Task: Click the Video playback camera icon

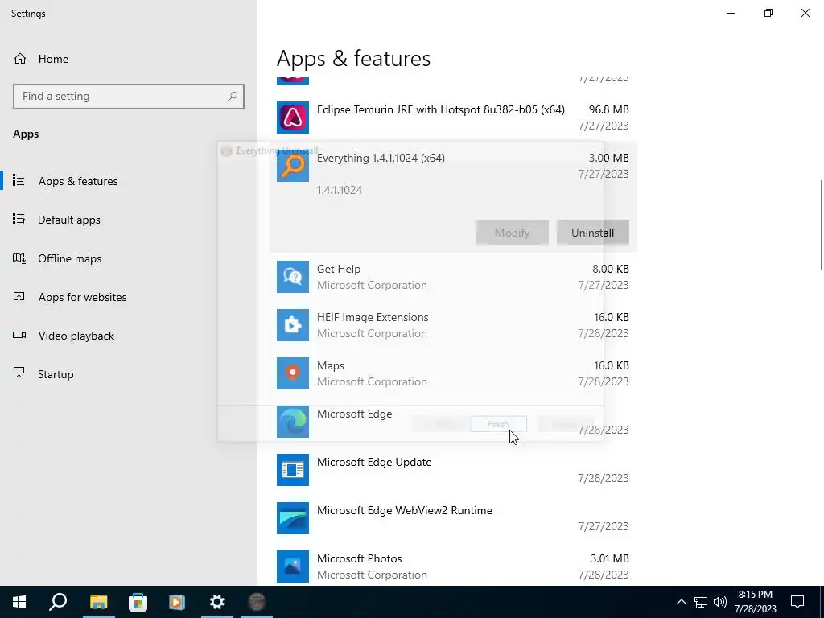Action: pos(19,336)
